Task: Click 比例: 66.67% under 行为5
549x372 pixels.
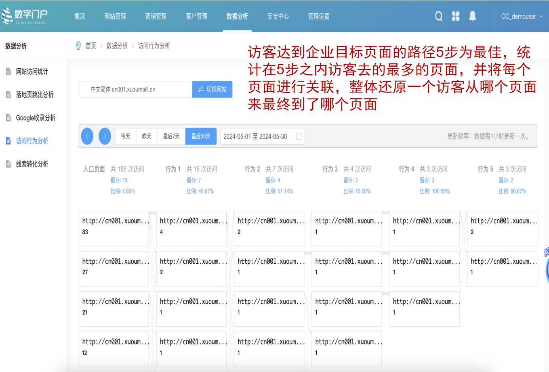Action: point(513,191)
